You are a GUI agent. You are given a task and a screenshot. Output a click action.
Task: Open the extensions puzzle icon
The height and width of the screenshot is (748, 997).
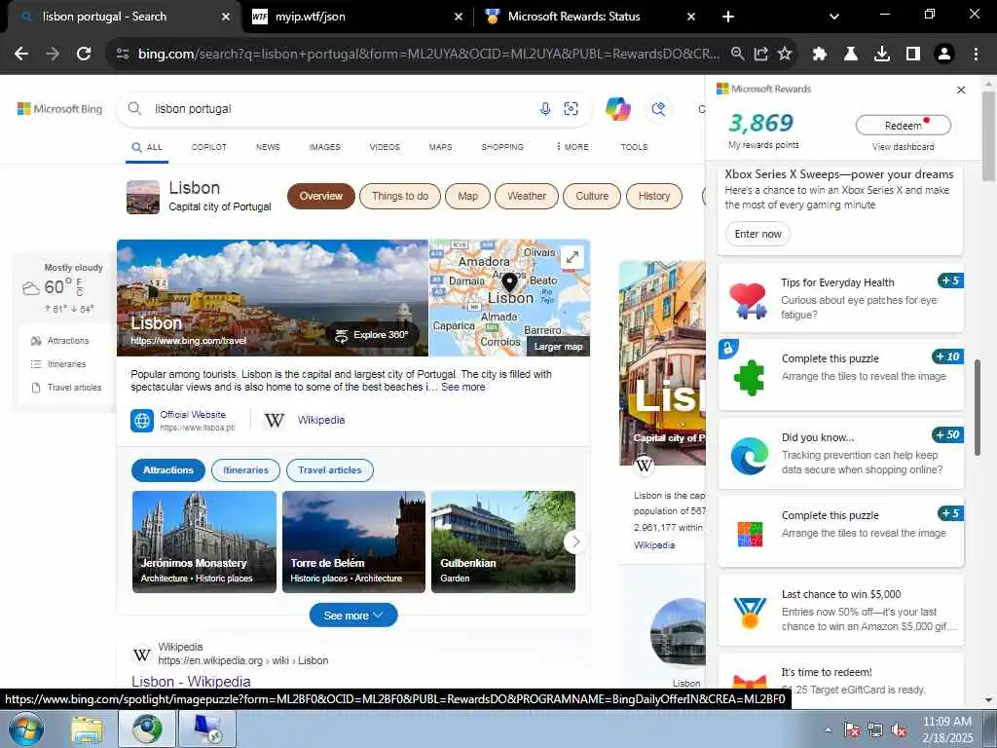coord(820,55)
